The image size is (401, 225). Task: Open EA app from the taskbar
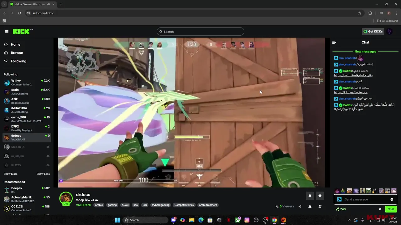[284, 220]
